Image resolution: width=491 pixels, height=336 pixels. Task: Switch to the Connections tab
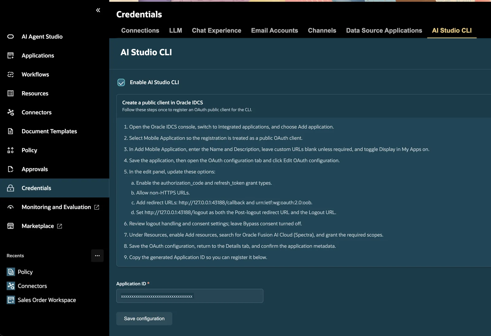coord(140,30)
